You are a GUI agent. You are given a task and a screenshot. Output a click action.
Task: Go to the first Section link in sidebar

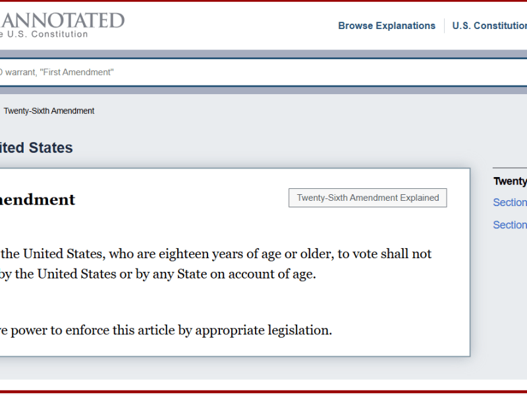coord(509,202)
